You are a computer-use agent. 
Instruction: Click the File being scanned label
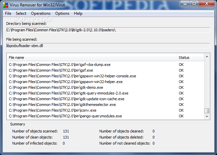(x=22, y=39)
